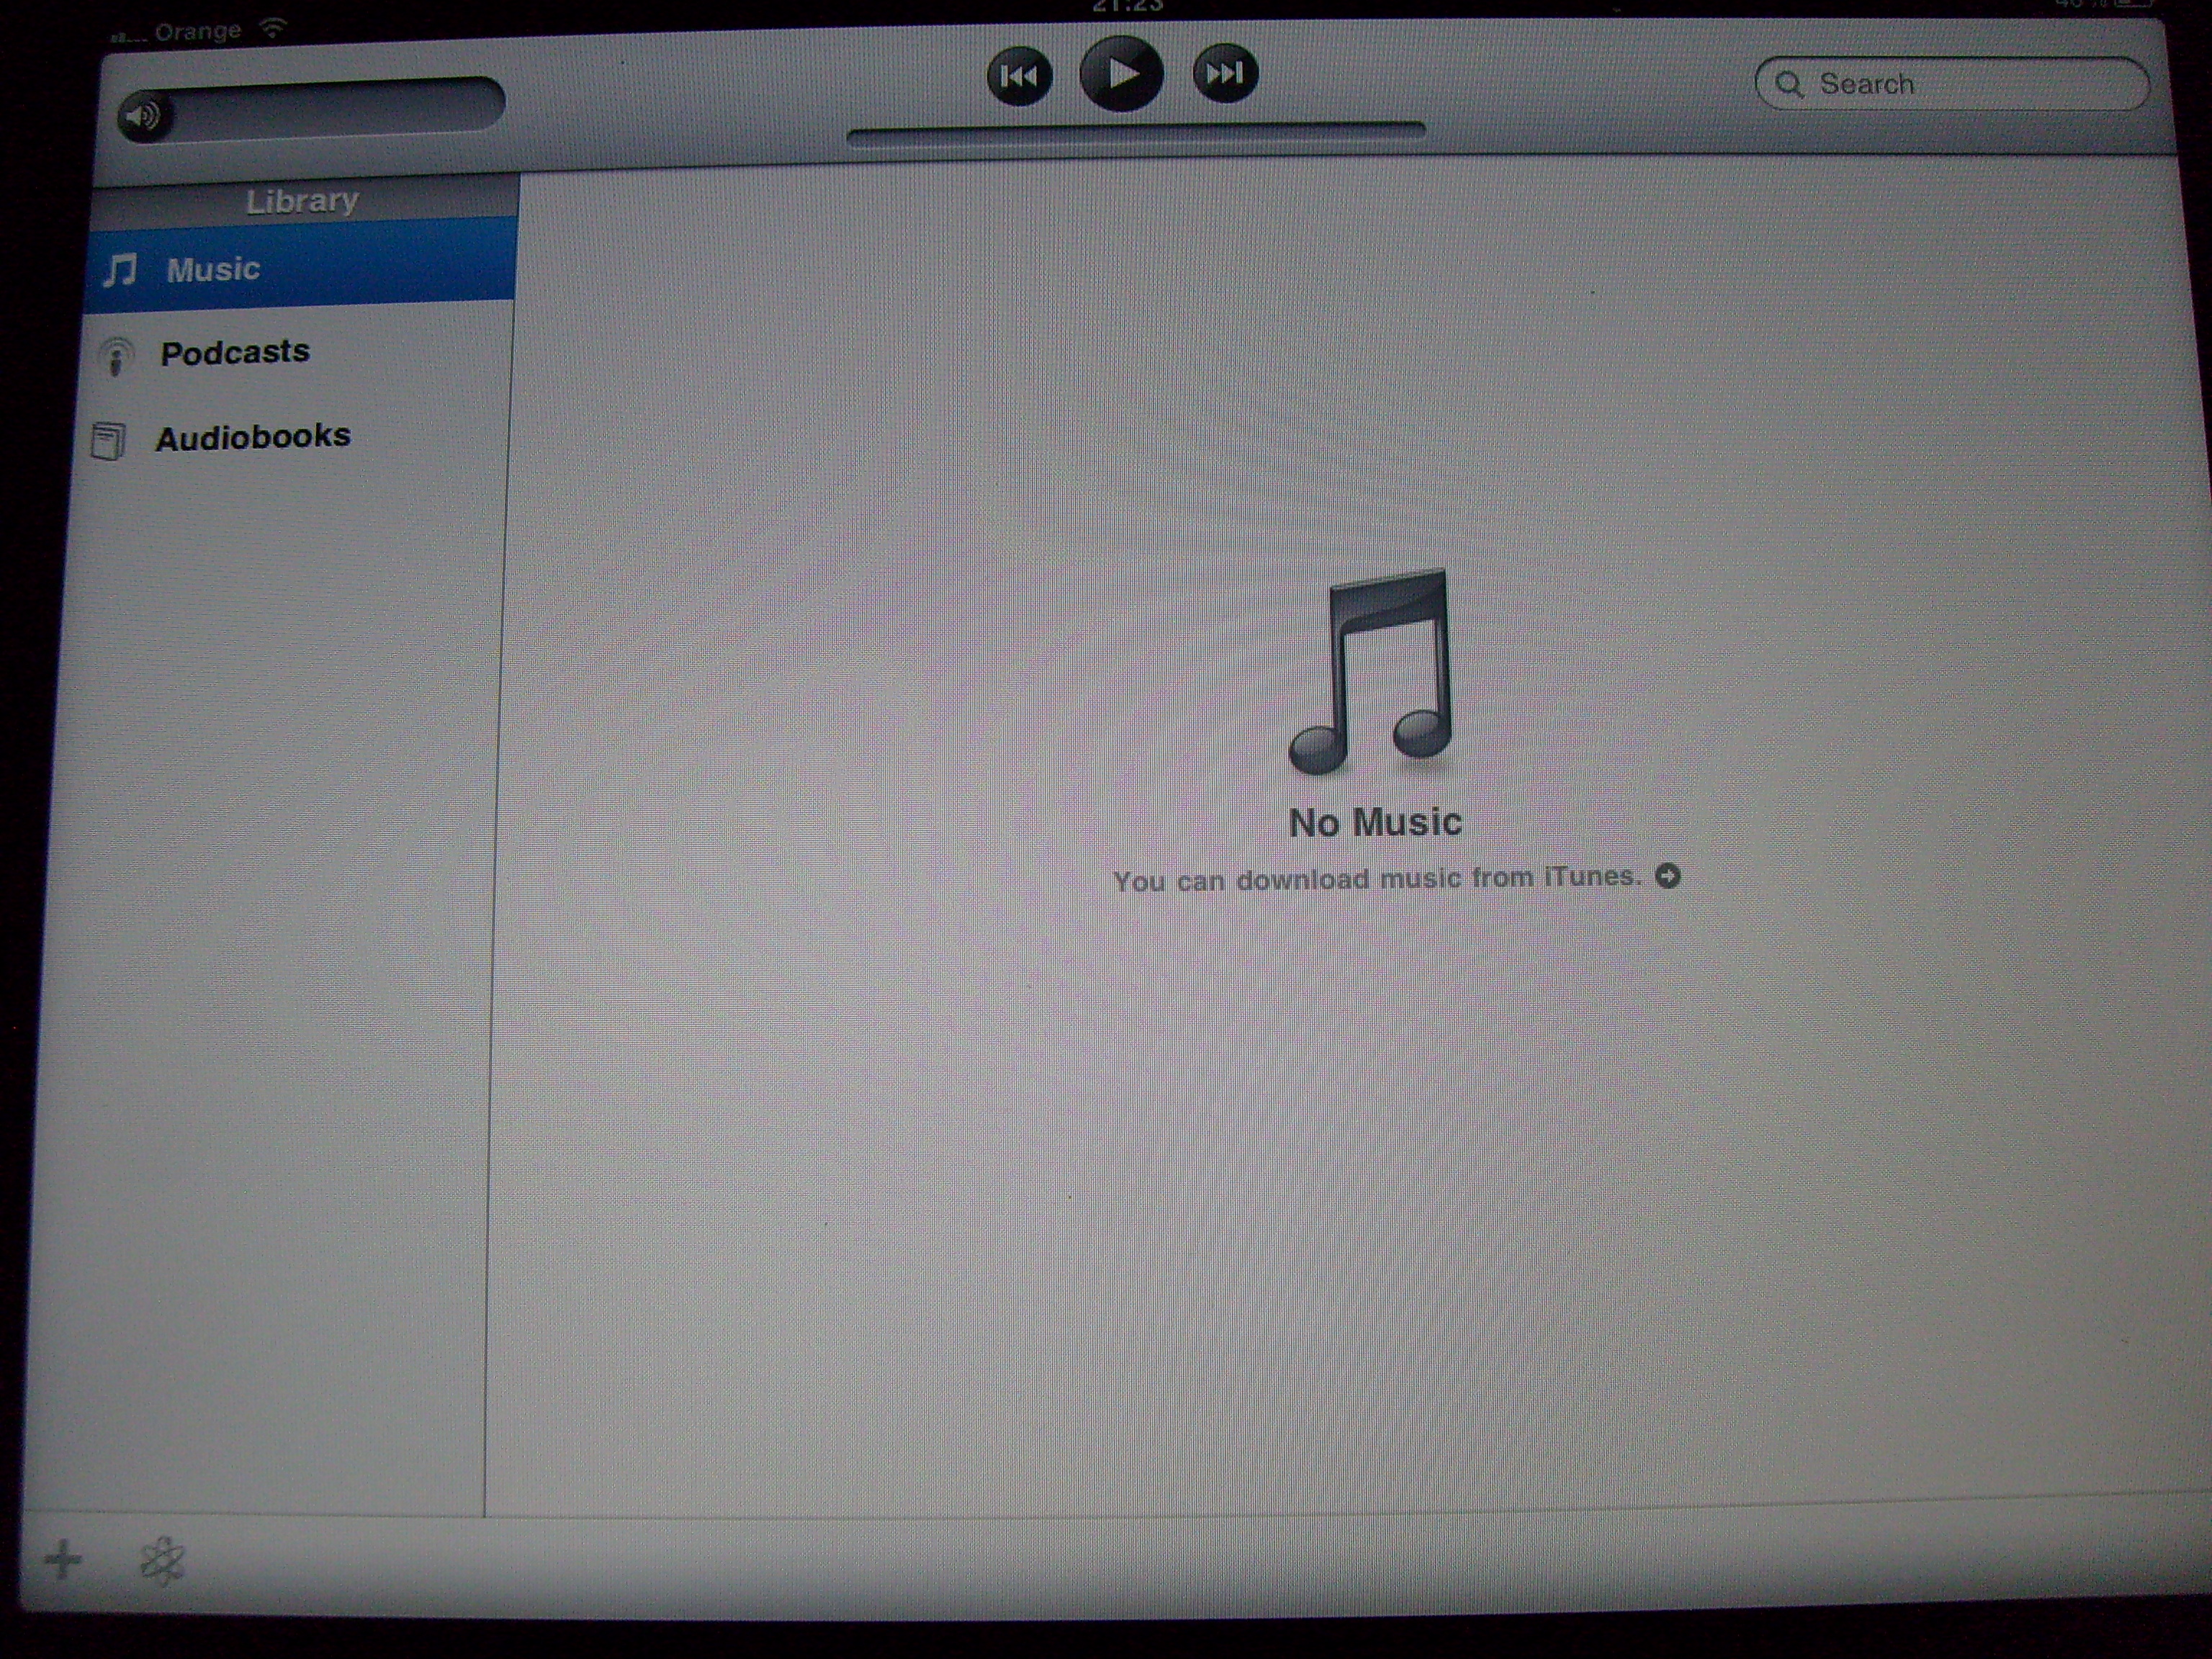Click the No Music heading
Viewport: 2212px width, 1659px height.
(1375, 823)
